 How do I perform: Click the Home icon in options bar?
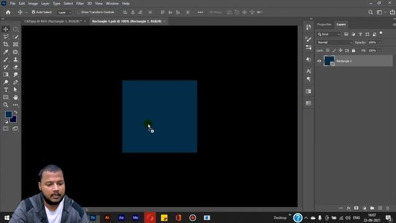pos(8,12)
